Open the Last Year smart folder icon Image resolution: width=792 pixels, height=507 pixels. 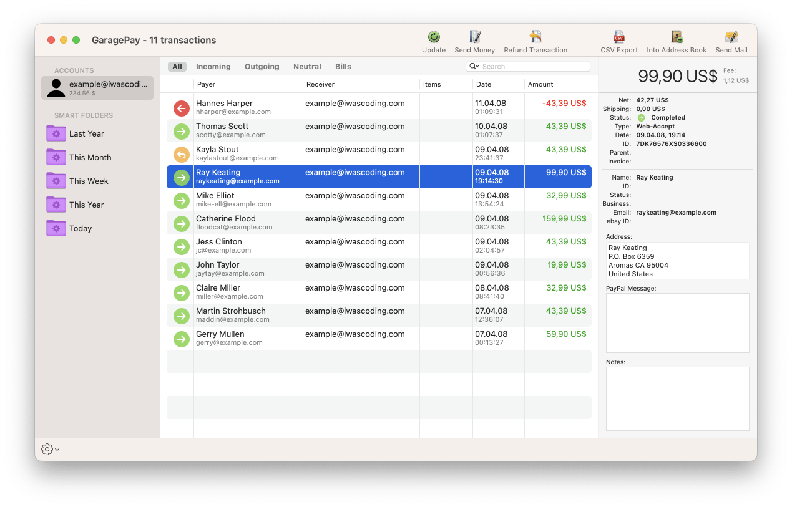coord(56,133)
